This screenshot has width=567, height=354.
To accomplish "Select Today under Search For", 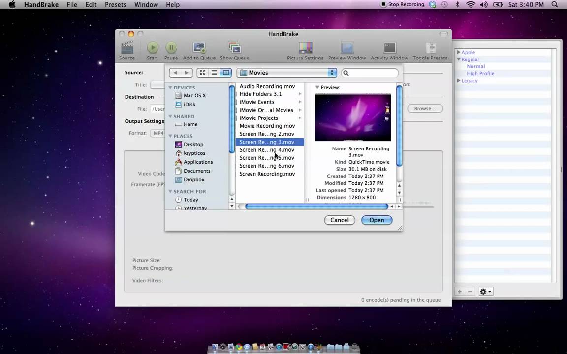I will [187, 200].
